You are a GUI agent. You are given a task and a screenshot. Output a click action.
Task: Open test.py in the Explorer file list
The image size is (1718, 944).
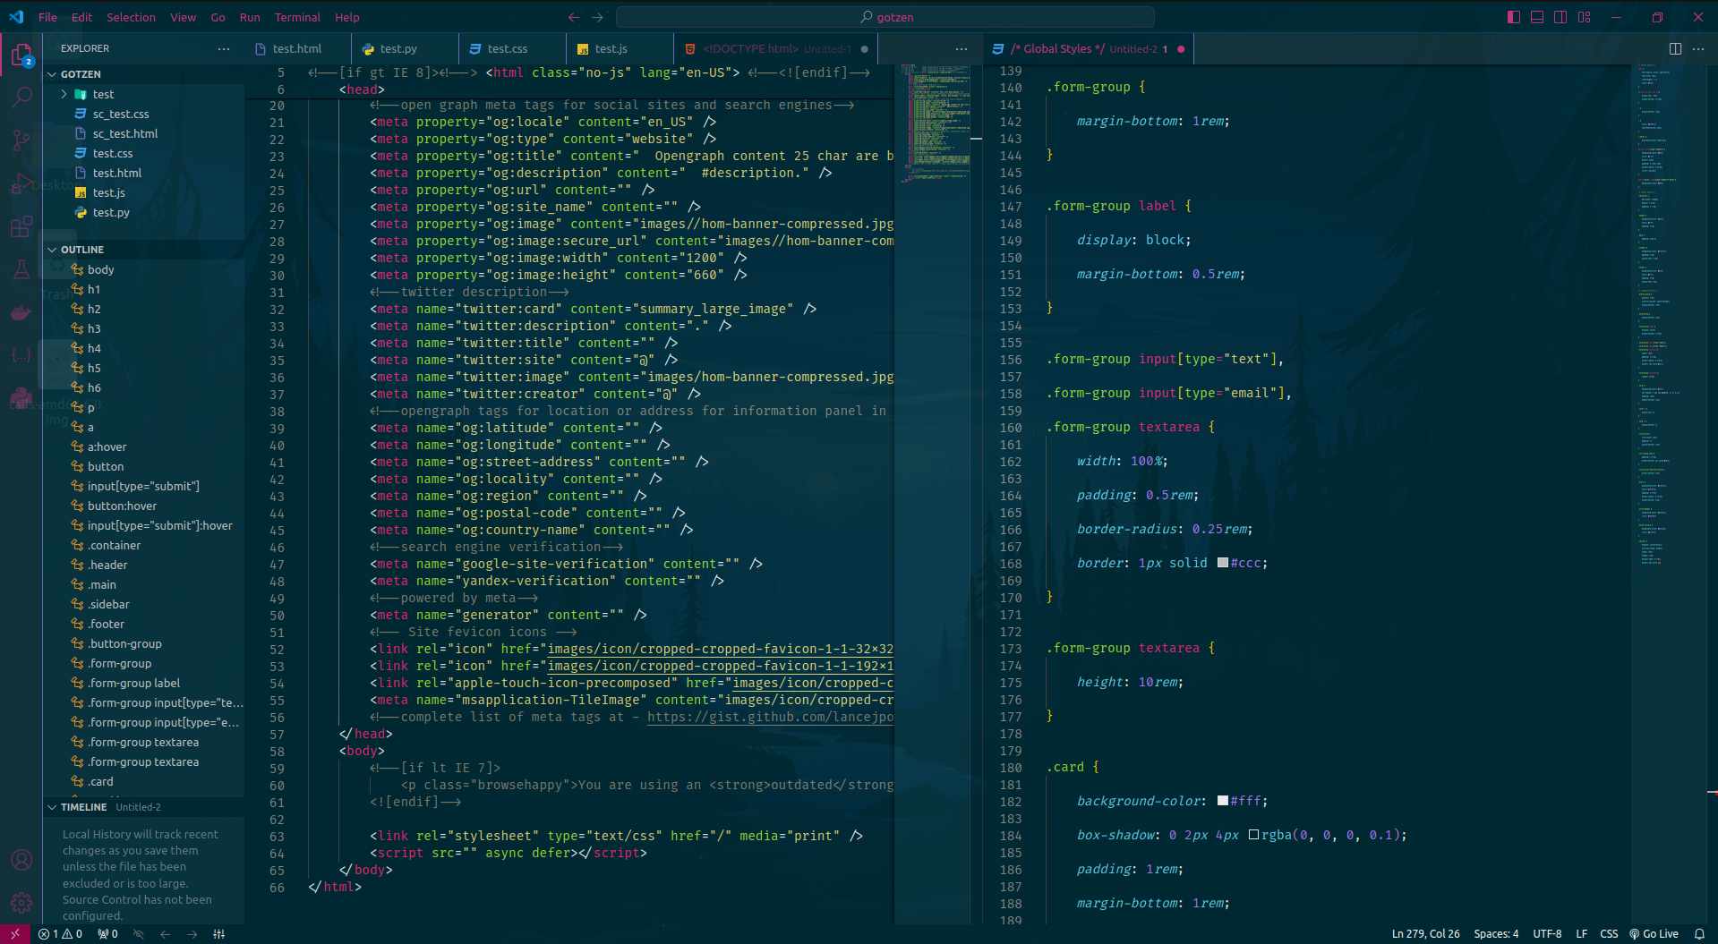[111, 213]
